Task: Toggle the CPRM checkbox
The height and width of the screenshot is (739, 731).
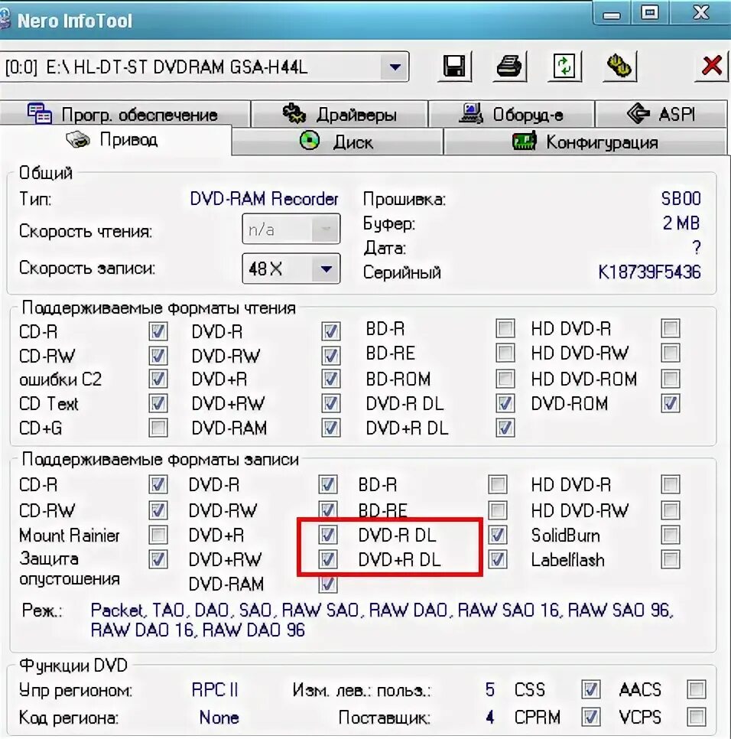Action: pyautogui.click(x=590, y=718)
